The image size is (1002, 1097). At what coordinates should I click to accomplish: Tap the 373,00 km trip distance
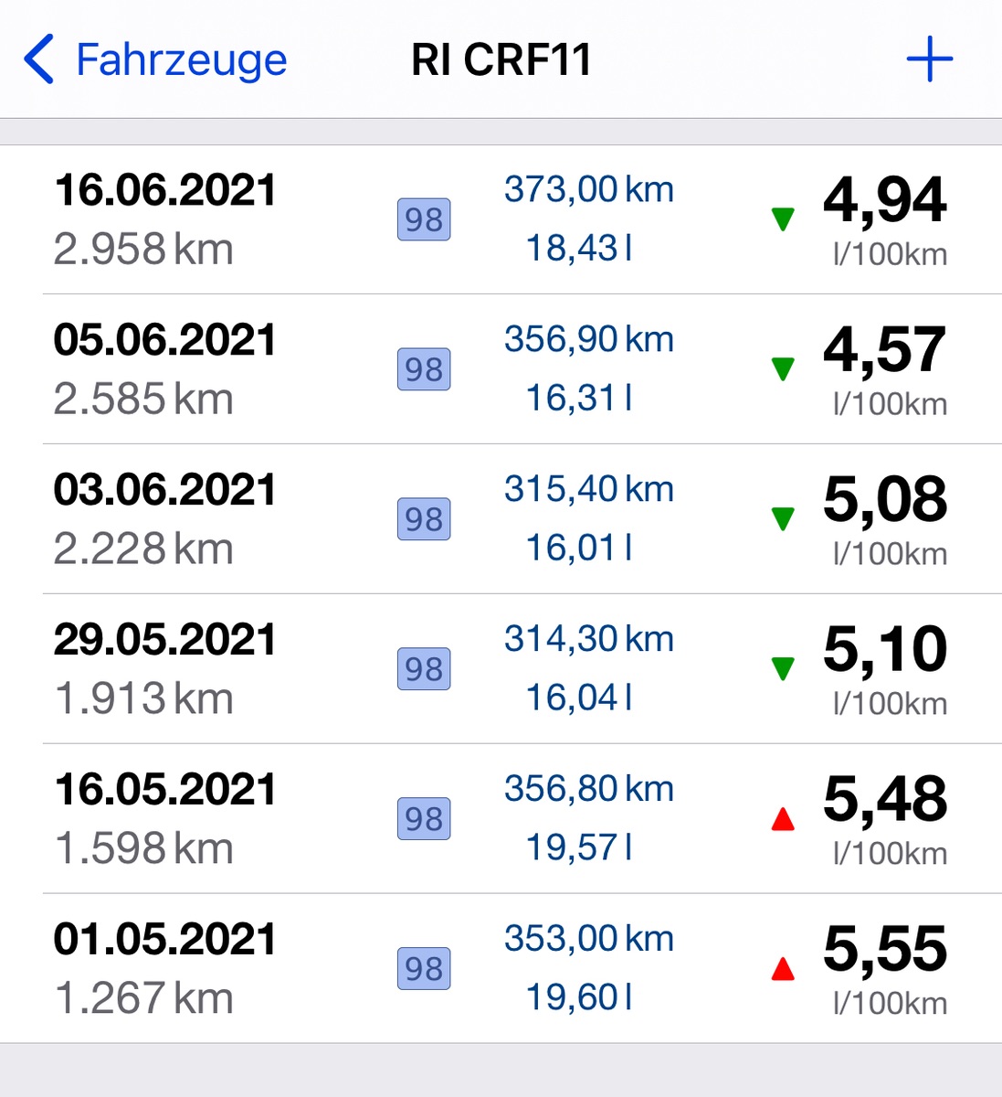point(589,190)
